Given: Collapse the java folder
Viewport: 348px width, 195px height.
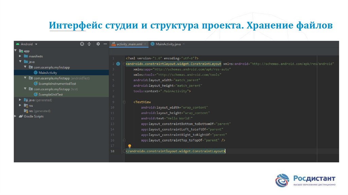Looking at the screenshot, I should click(x=21, y=62).
